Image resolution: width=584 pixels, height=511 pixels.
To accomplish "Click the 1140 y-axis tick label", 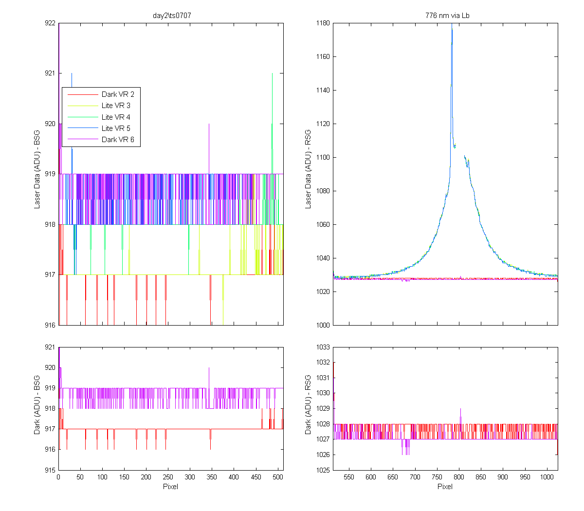I will click(x=323, y=90).
